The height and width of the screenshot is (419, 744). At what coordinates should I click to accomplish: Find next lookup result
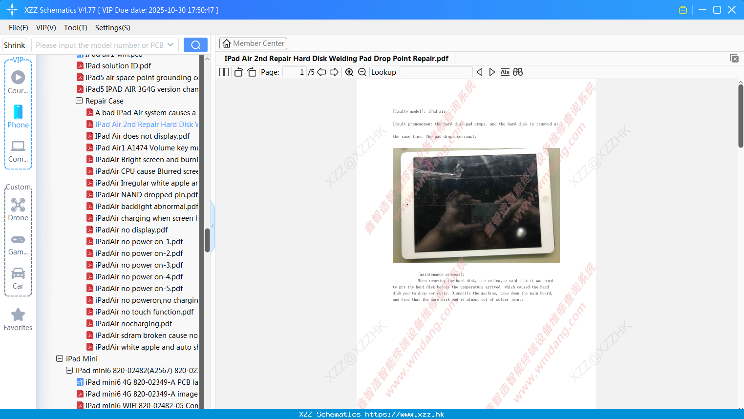(492, 72)
